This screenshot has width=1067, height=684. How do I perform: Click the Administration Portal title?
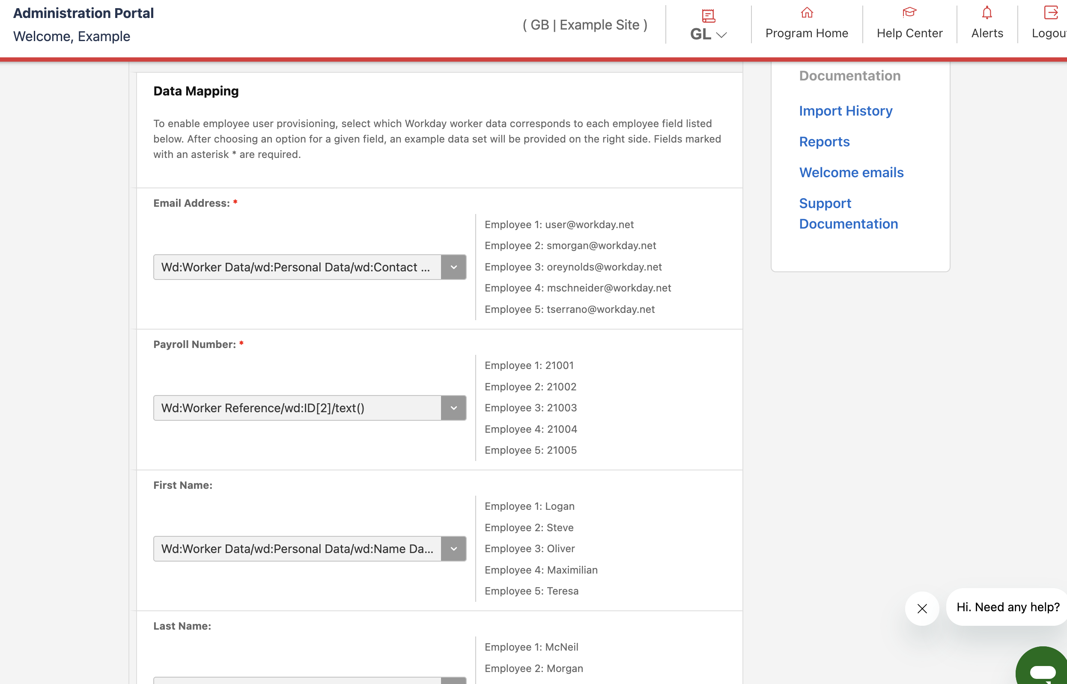click(83, 13)
